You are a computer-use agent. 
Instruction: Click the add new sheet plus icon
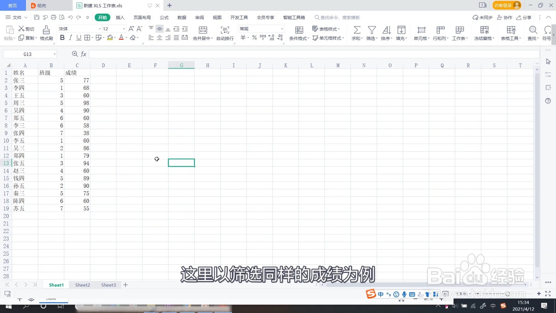point(125,285)
